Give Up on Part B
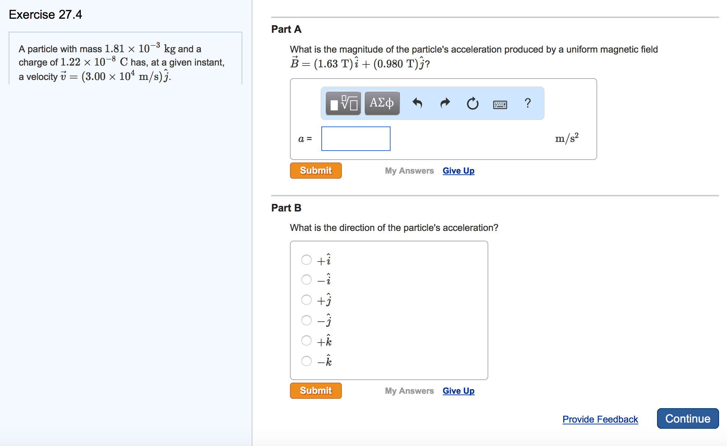727x446 pixels. point(458,391)
